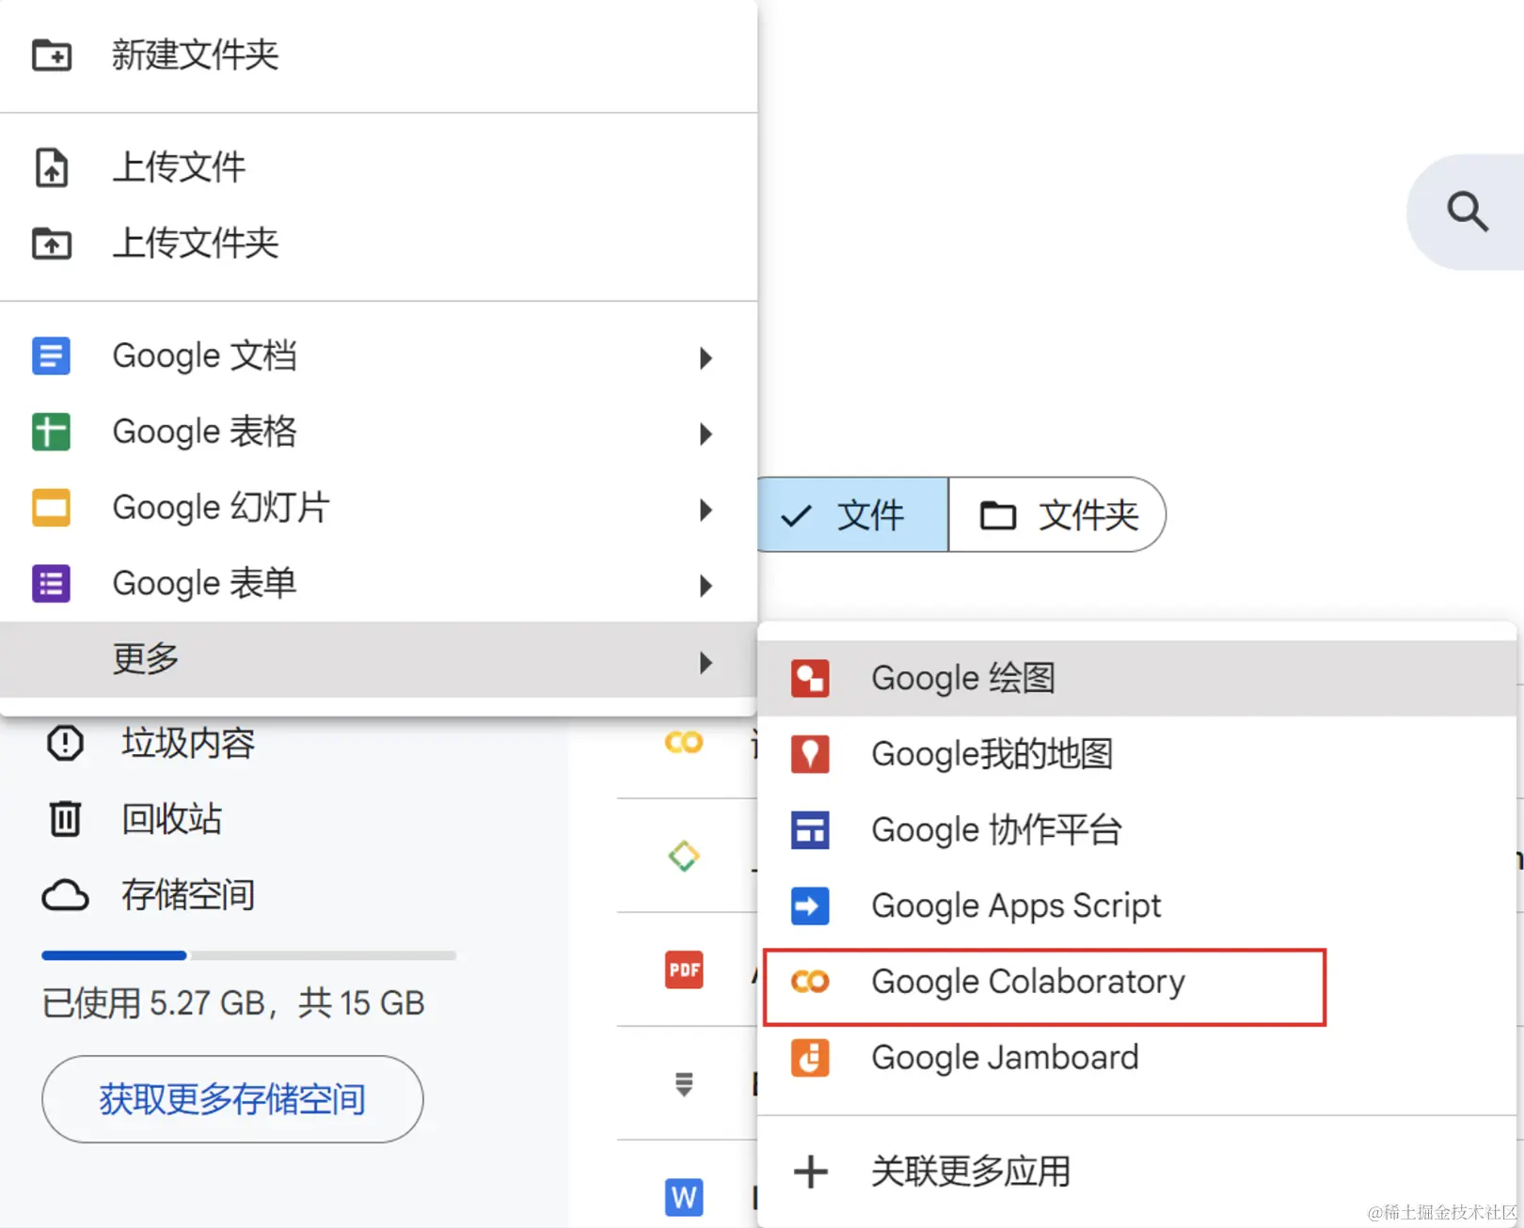Click the Colaboratory CO icon in submenu
The height and width of the screenshot is (1228, 1524).
point(810,982)
